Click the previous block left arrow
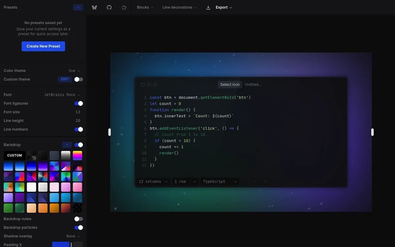Image resolution: width=395 pixels, height=247 pixels. point(245,181)
